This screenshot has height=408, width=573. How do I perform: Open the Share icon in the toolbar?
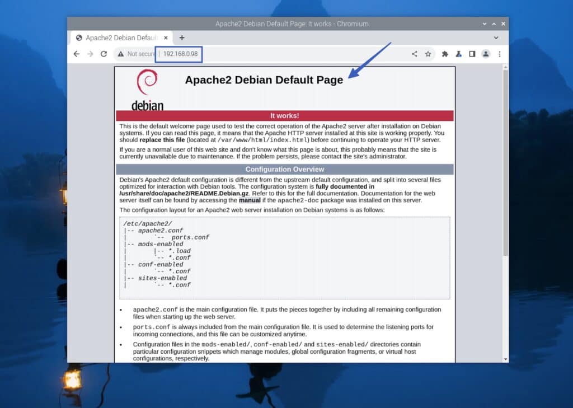coord(414,54)
